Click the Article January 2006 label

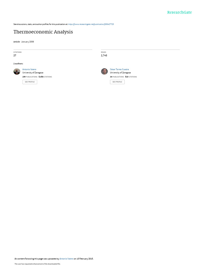24,42
